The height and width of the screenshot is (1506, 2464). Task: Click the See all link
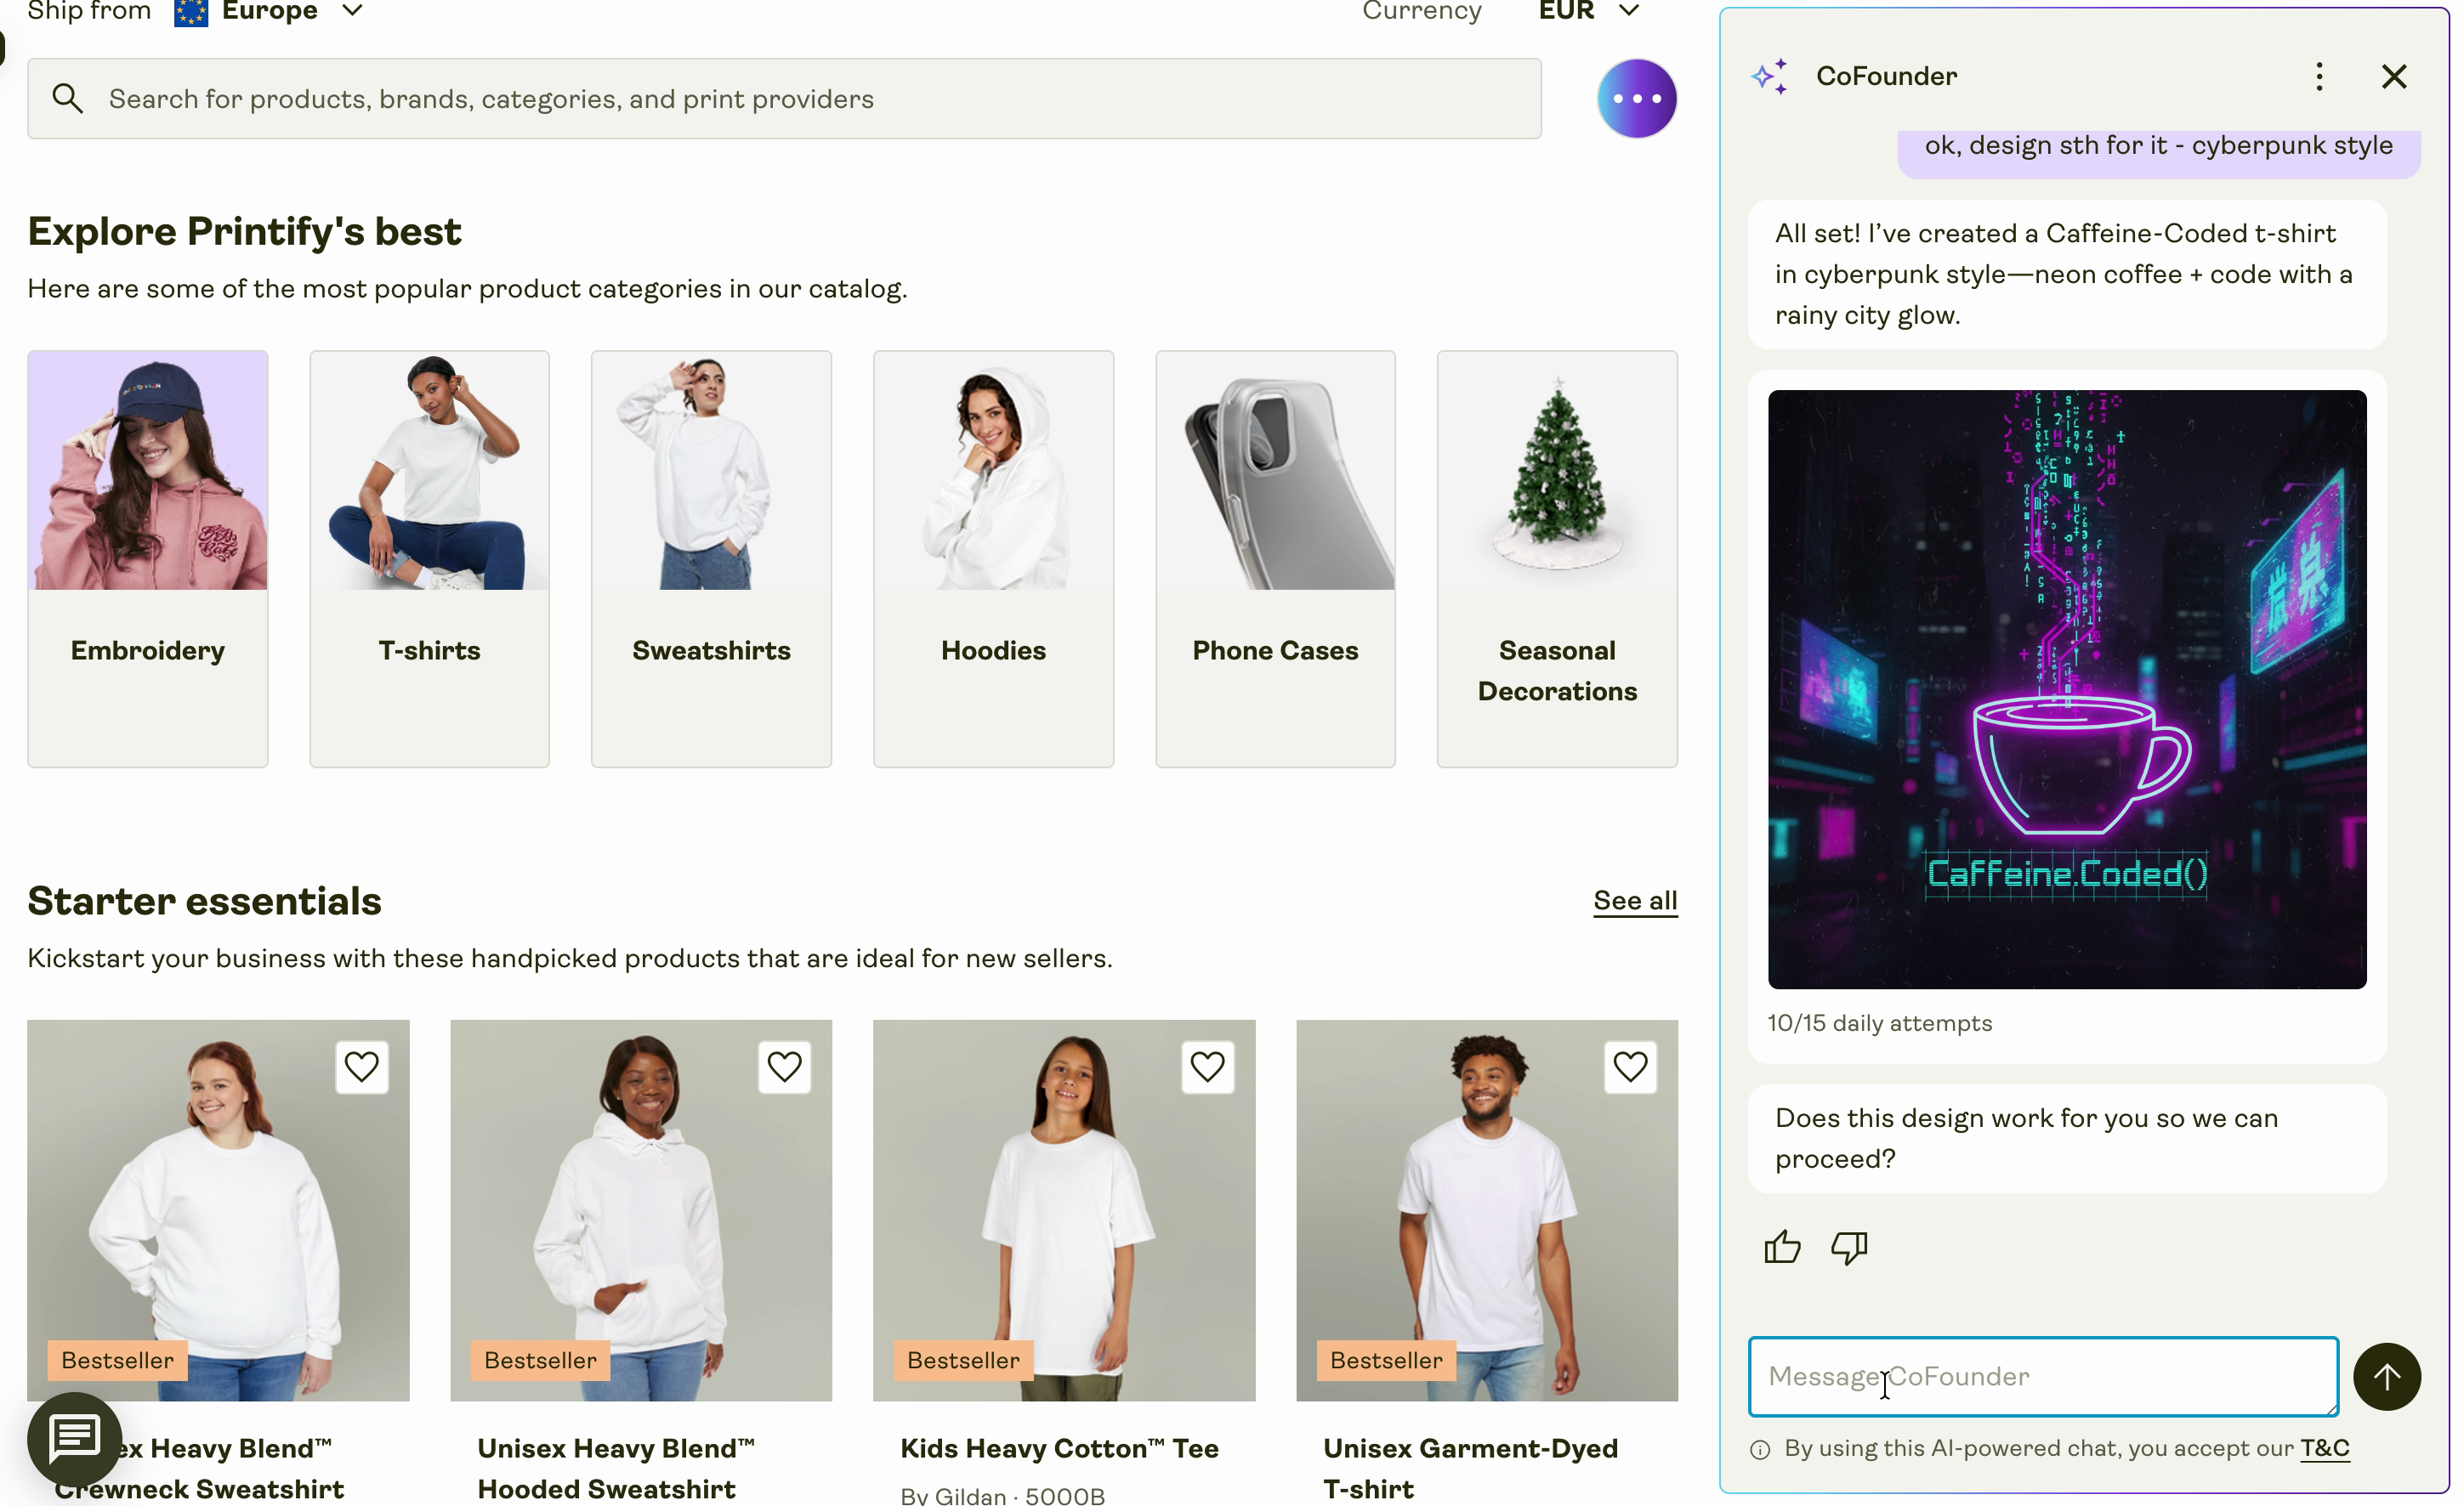(1634, 900)
